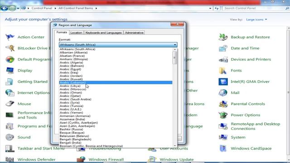Close the Region and Language dialog
Screen dimensions: 290x163
(177, 24)
